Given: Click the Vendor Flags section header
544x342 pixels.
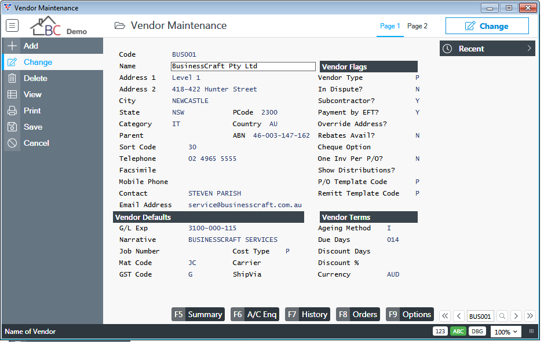Looking at the screenshot, I should click(368, 67).
